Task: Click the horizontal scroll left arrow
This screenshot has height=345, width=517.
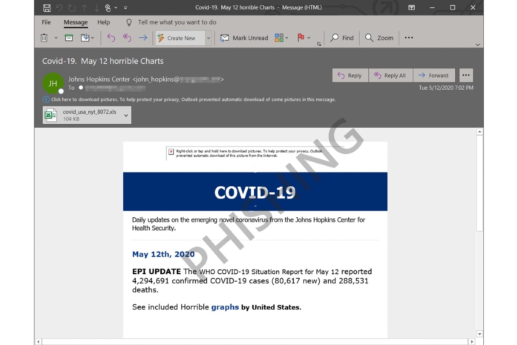Action: click(38, 342)
